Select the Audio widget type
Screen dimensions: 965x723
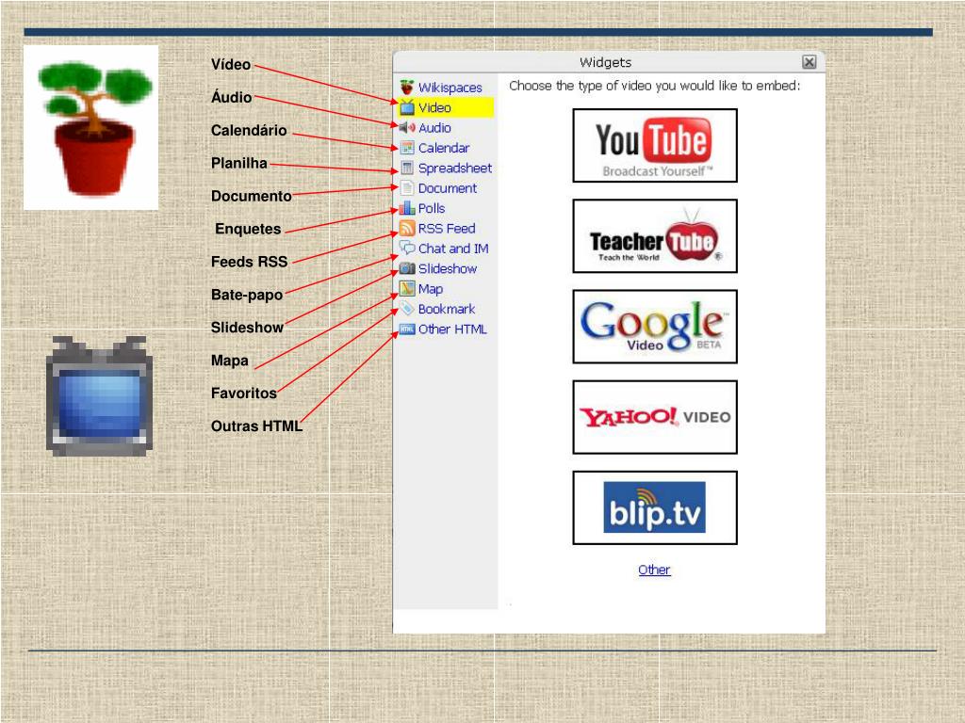coord(434,128)
